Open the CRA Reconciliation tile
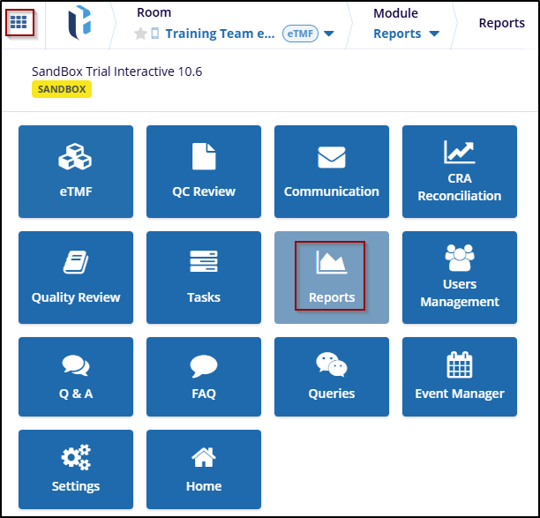540x518 pixels. (460, 171)
